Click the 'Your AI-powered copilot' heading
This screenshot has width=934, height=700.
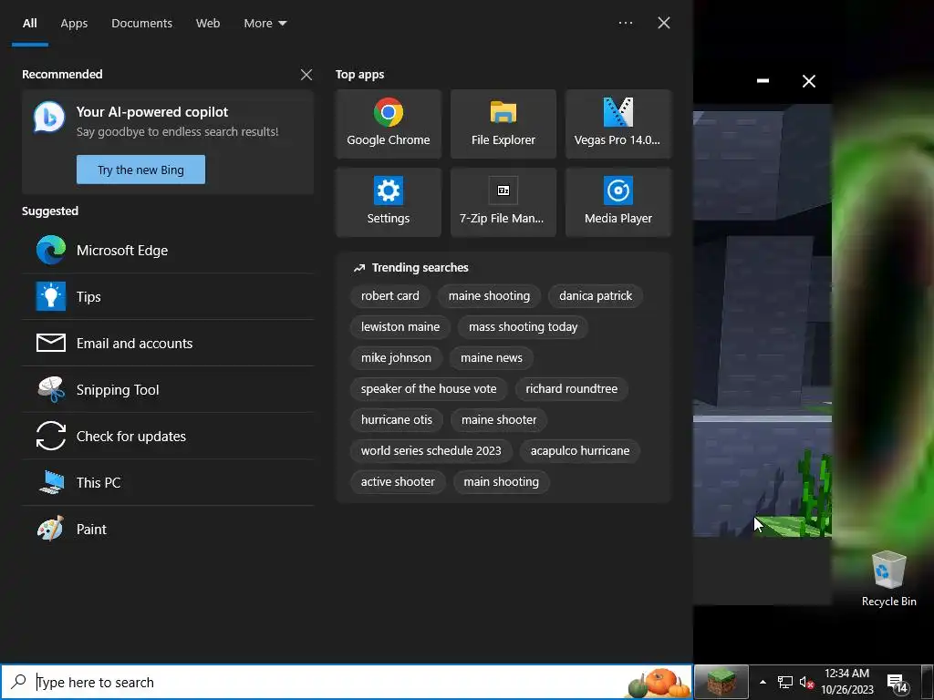(x=152, y=112)
